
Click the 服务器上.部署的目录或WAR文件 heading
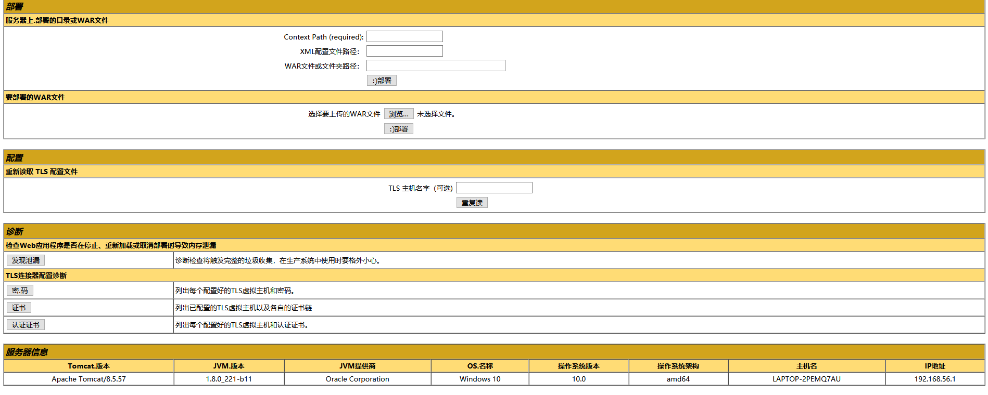tap(57, 20)
